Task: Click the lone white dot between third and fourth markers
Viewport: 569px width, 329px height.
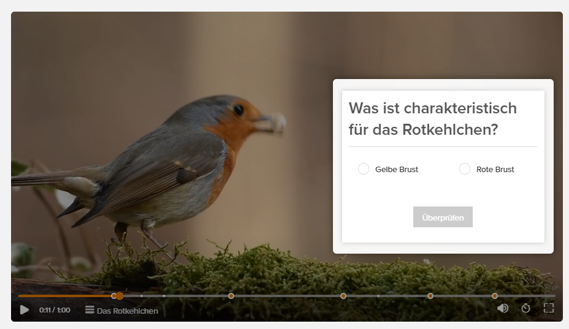Action: point(378,296)
